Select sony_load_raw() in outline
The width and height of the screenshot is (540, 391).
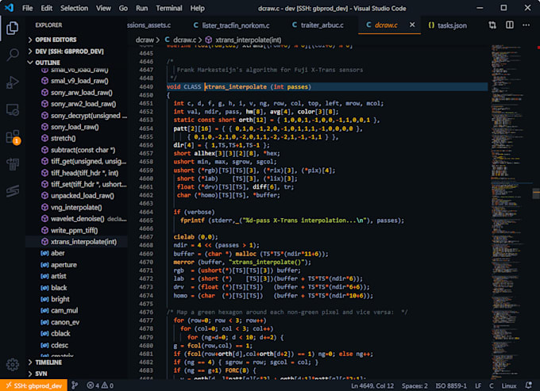[75, 127]
